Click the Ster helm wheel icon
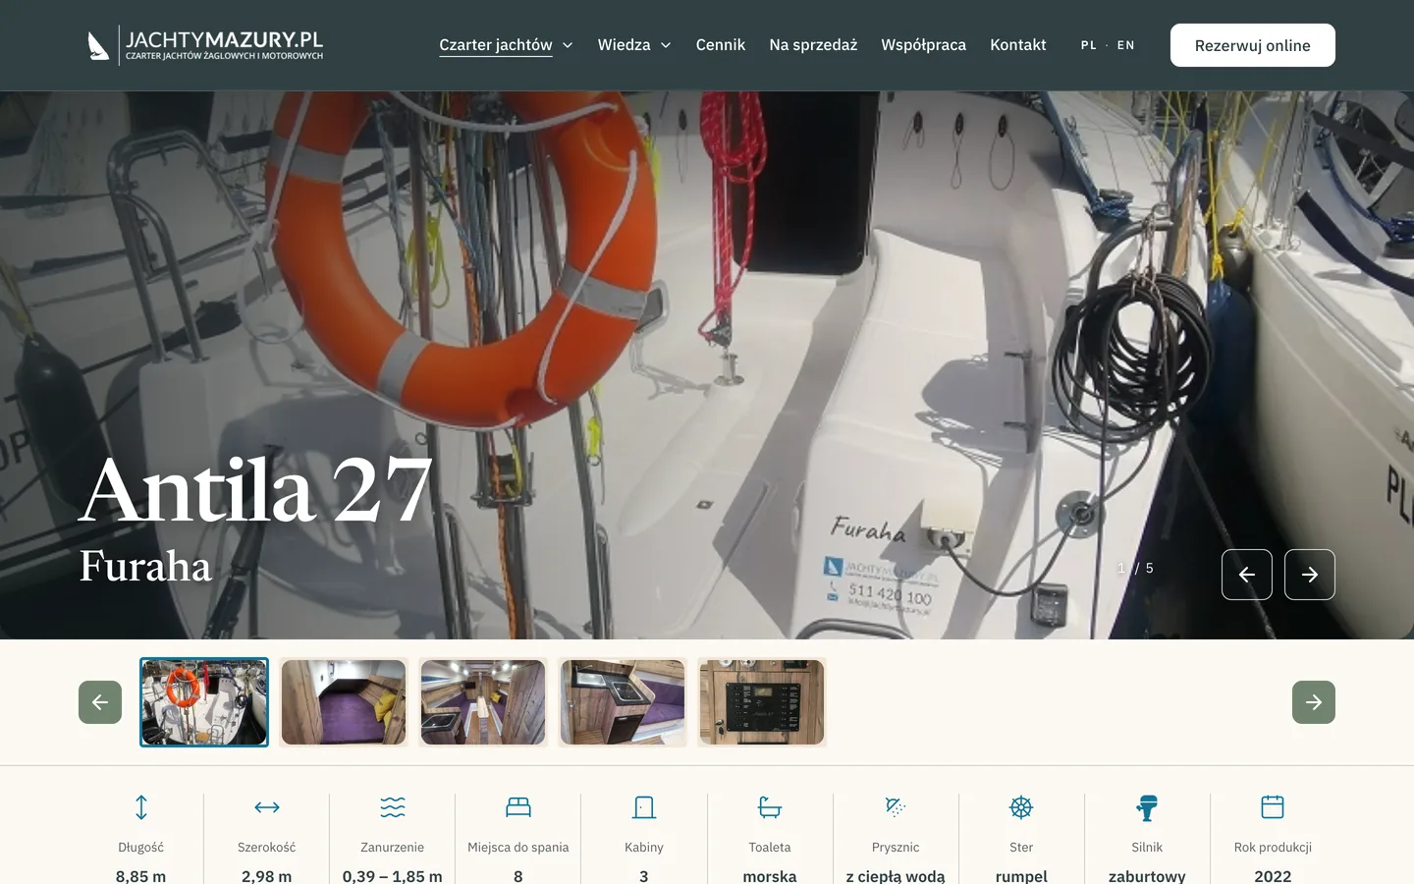This screenshot has height=884, width=1414. pos(1021,807)
